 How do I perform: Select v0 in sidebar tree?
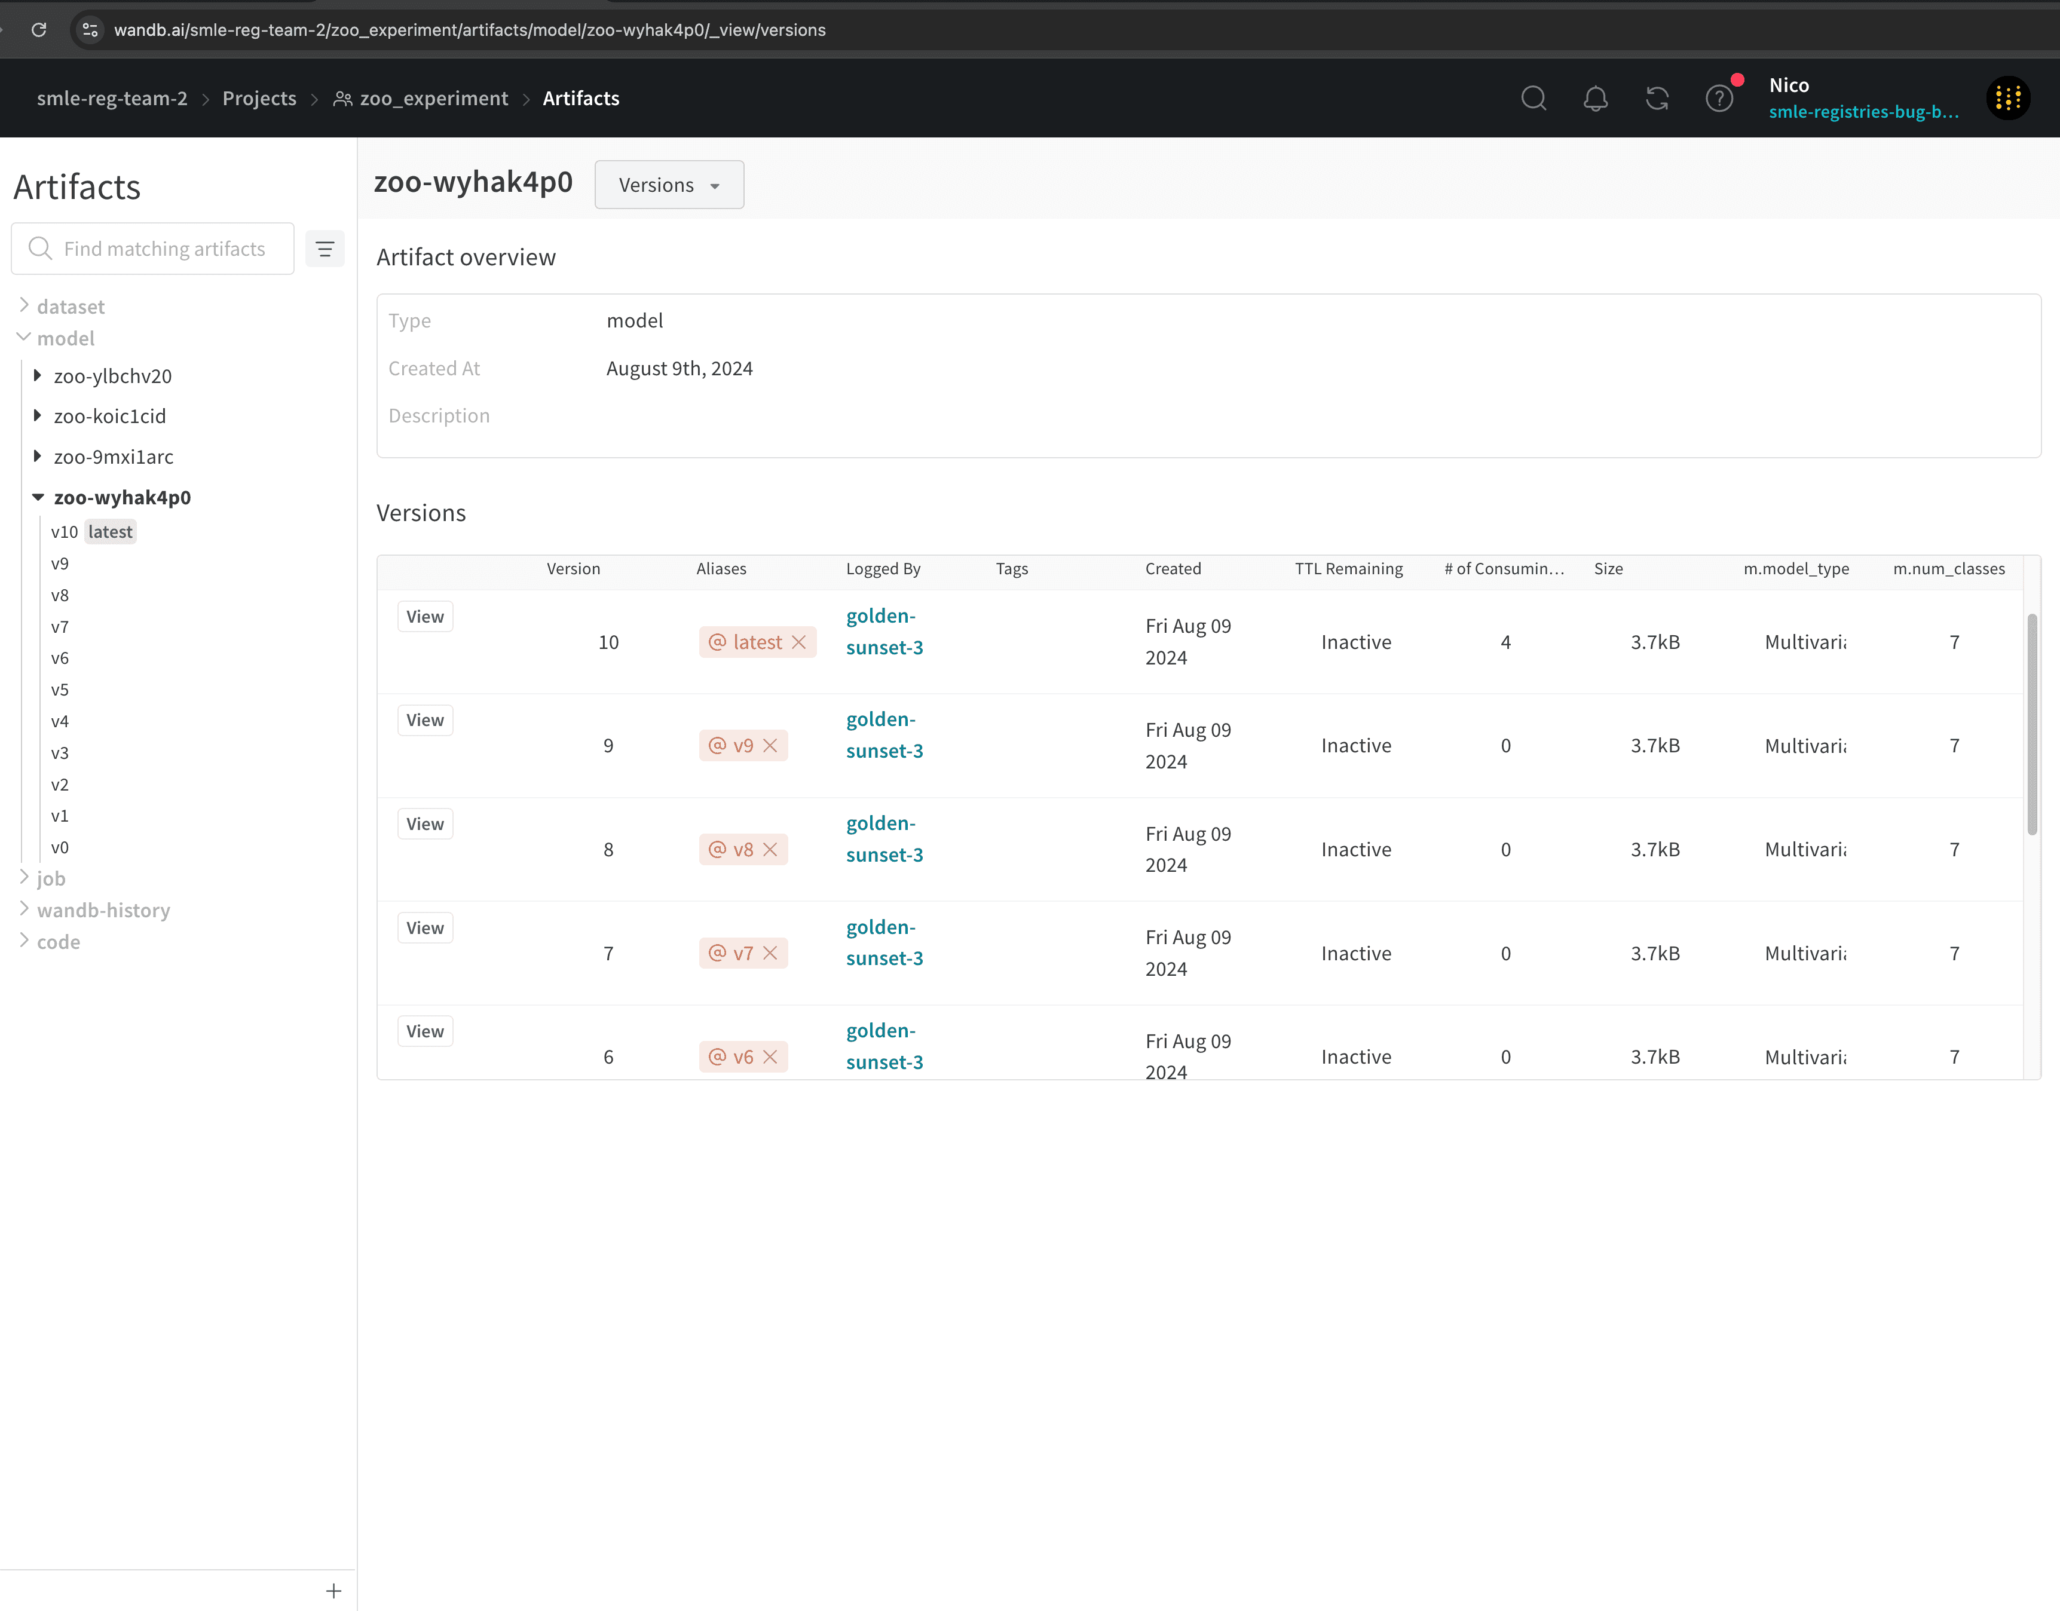[x=60, y=848]
